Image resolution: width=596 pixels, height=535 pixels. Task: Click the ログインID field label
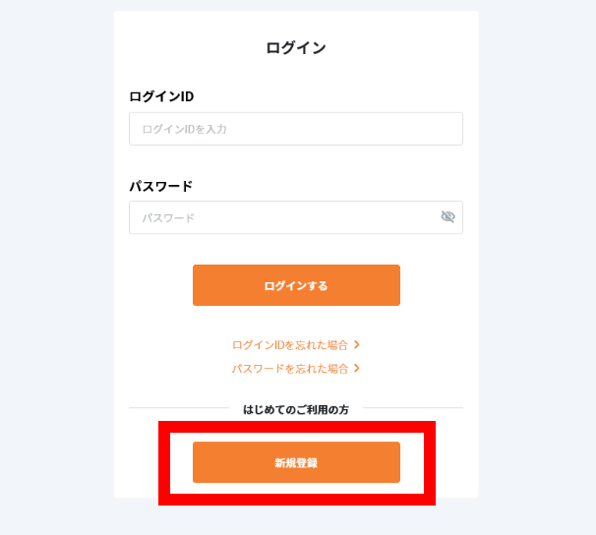[x=161, y=96]
